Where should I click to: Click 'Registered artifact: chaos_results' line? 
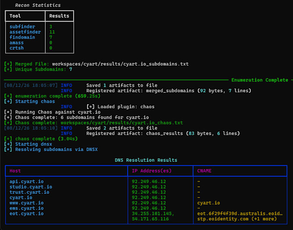(163, 133)
